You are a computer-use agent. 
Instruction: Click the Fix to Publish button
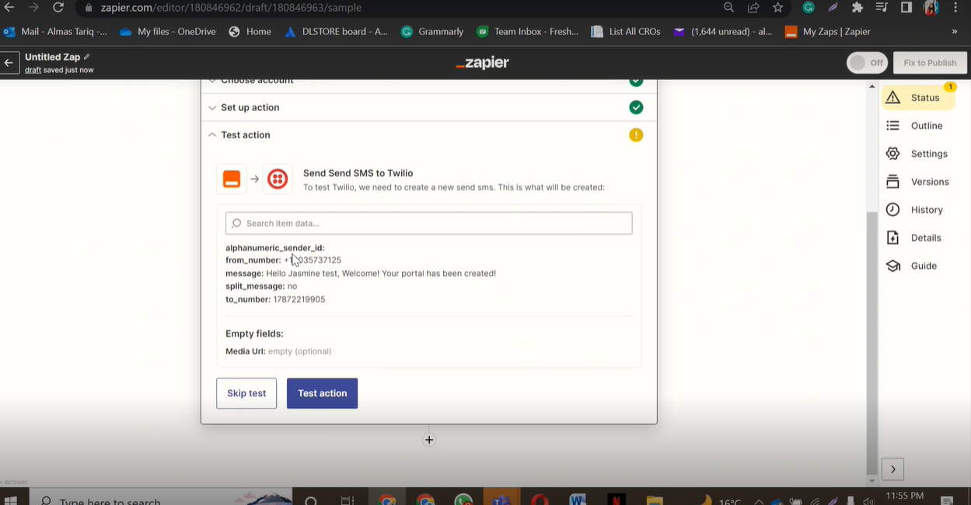[930, 63]
